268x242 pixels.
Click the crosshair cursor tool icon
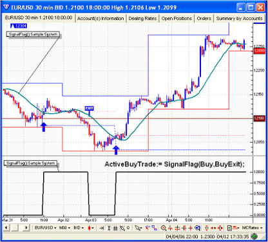(x=122, y=228)
